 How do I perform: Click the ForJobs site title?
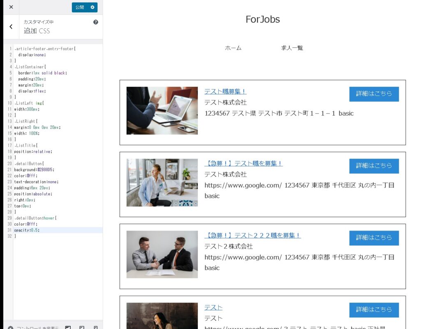coord(263,19)
